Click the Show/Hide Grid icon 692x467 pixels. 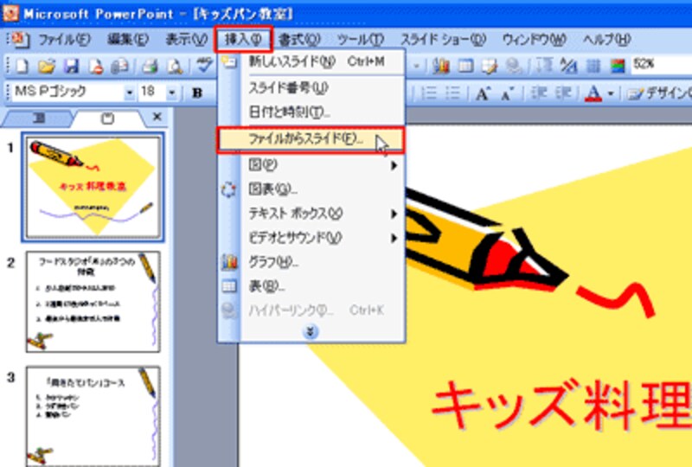593,67
